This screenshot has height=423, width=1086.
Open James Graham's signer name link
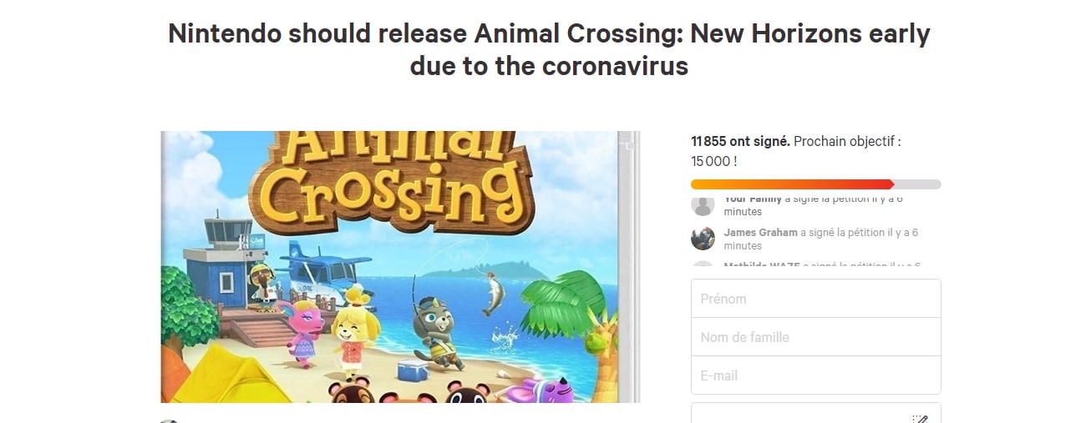(x=760, y=233)
